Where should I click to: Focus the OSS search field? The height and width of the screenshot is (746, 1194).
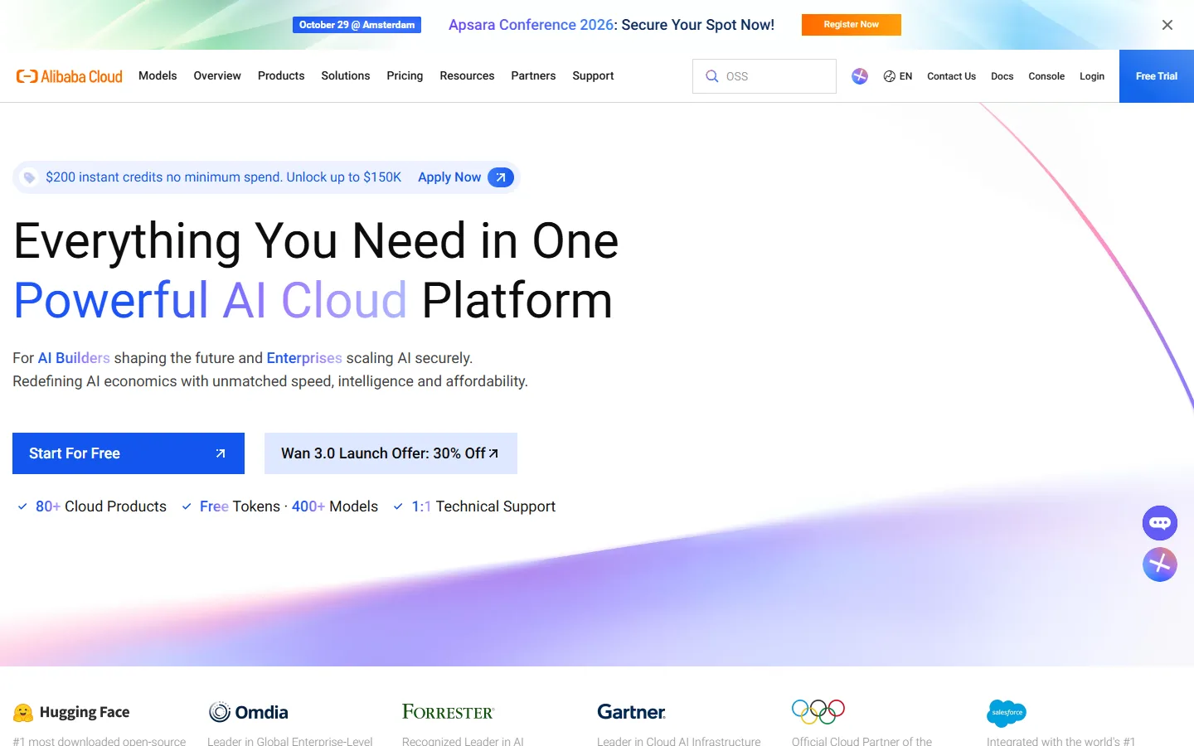pos(764,76)
